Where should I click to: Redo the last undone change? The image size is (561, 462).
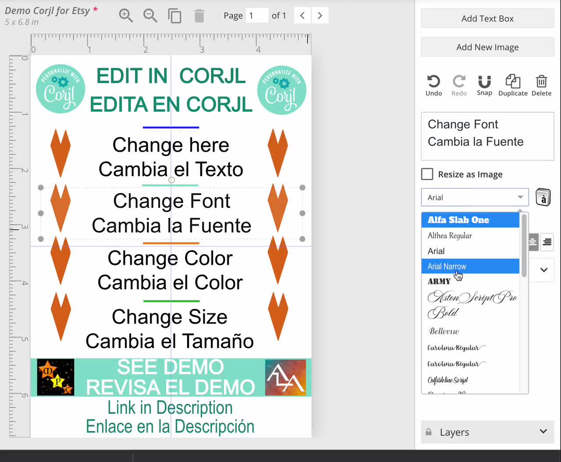pyautogui.click(x=459, y=85)
